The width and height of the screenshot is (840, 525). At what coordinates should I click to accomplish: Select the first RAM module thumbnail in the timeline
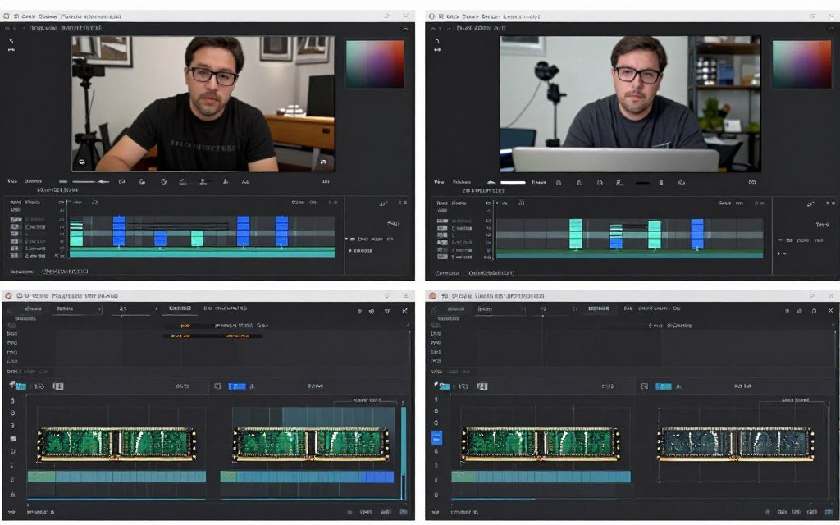[x=119, y=441]
